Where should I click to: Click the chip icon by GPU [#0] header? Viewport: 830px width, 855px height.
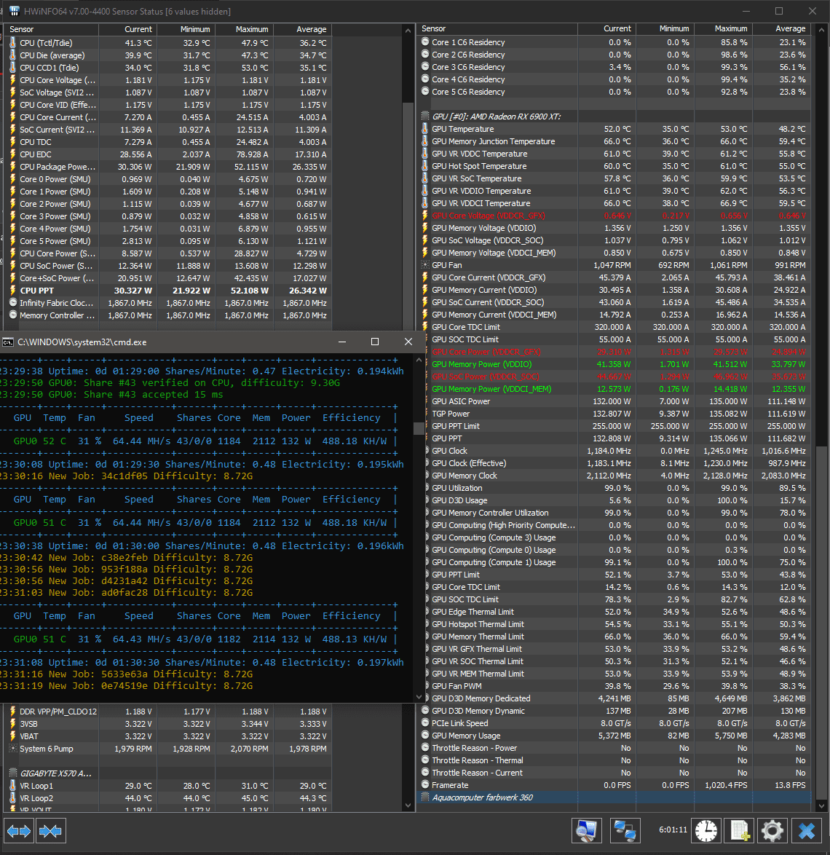tap(425, 116)
